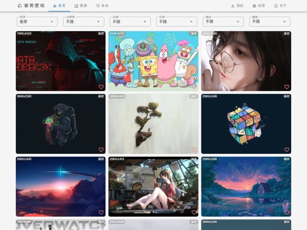Expand the 分类 category dropdown

pyautogui.click(x=177, y=21)
